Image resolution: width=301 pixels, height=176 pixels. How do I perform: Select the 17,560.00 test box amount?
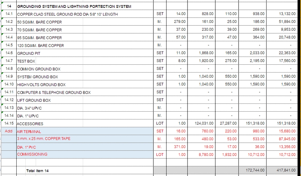282,61
